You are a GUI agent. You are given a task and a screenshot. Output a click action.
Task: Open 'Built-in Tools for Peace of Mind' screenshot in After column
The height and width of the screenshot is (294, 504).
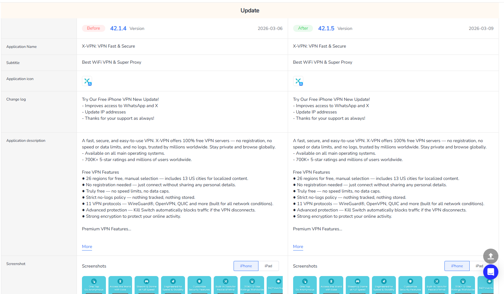(437, 285)
